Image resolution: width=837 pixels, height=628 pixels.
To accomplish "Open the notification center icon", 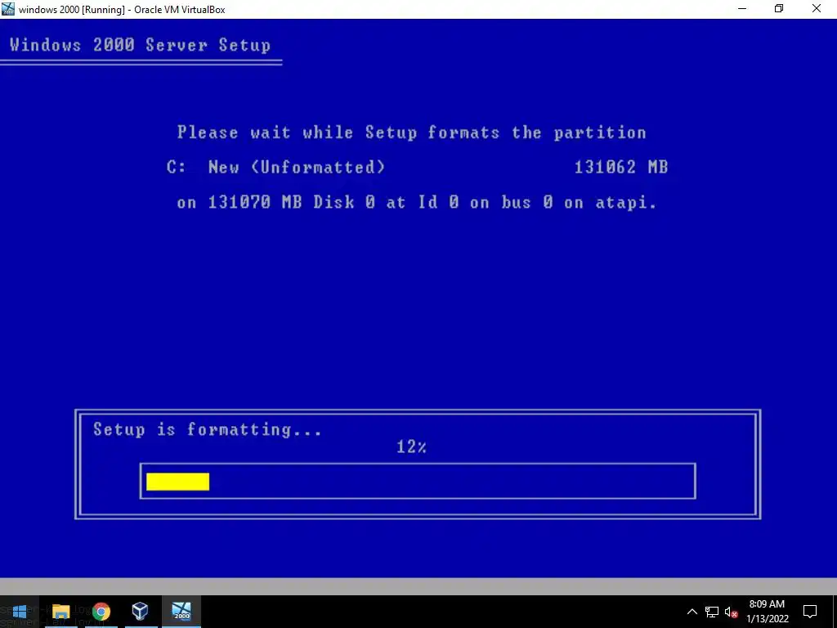I will pyautogui.click(x=810, y=612).
